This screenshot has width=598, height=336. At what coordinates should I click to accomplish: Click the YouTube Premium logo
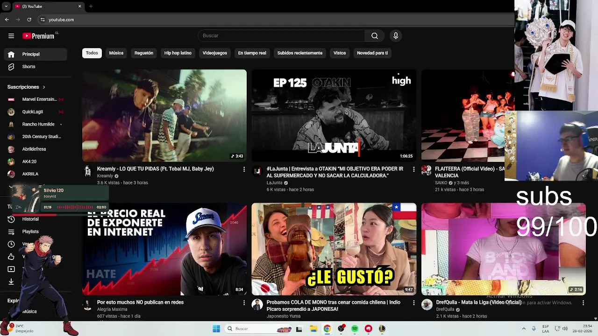tap(39, 36)
